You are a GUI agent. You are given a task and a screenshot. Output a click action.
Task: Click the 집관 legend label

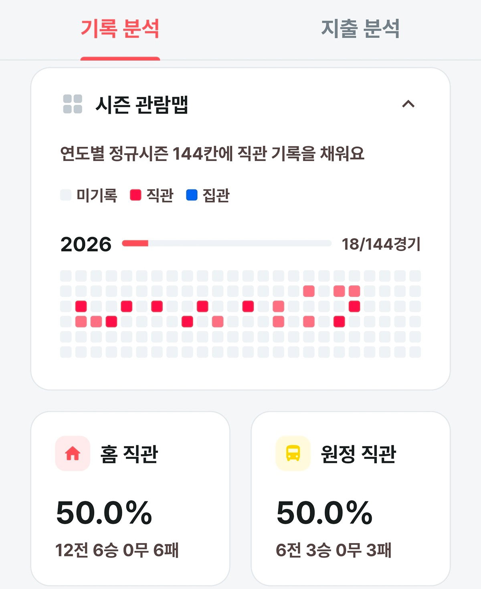(x=216, y=195)
